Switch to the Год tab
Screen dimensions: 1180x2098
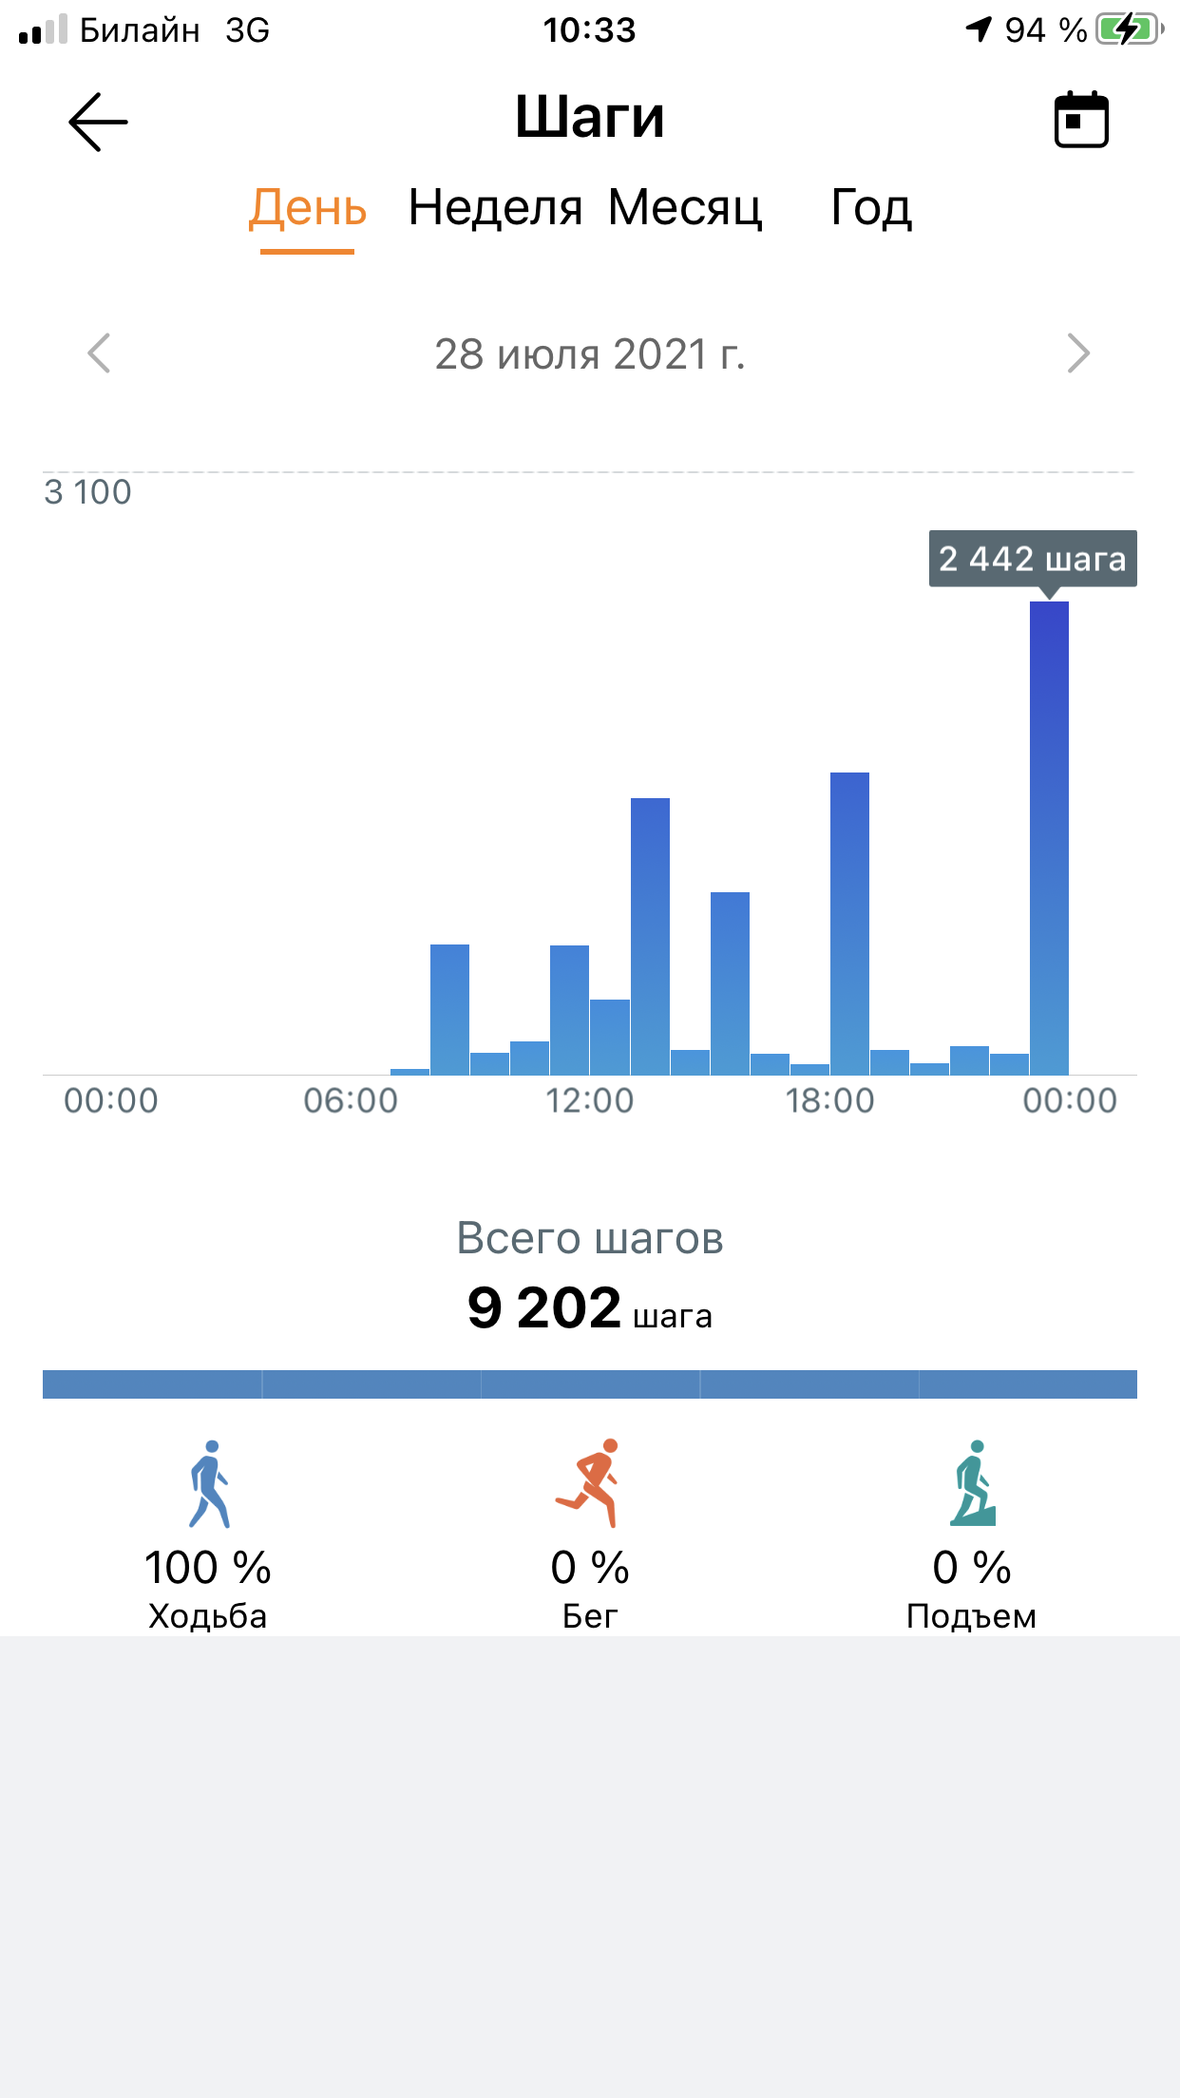[871, 208]
